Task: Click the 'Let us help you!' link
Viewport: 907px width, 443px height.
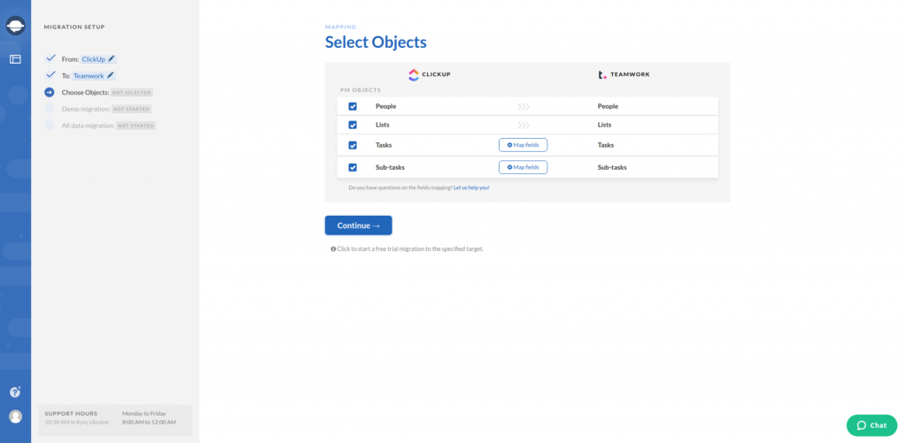Action: pyautogui.click(x=471, y=187)
